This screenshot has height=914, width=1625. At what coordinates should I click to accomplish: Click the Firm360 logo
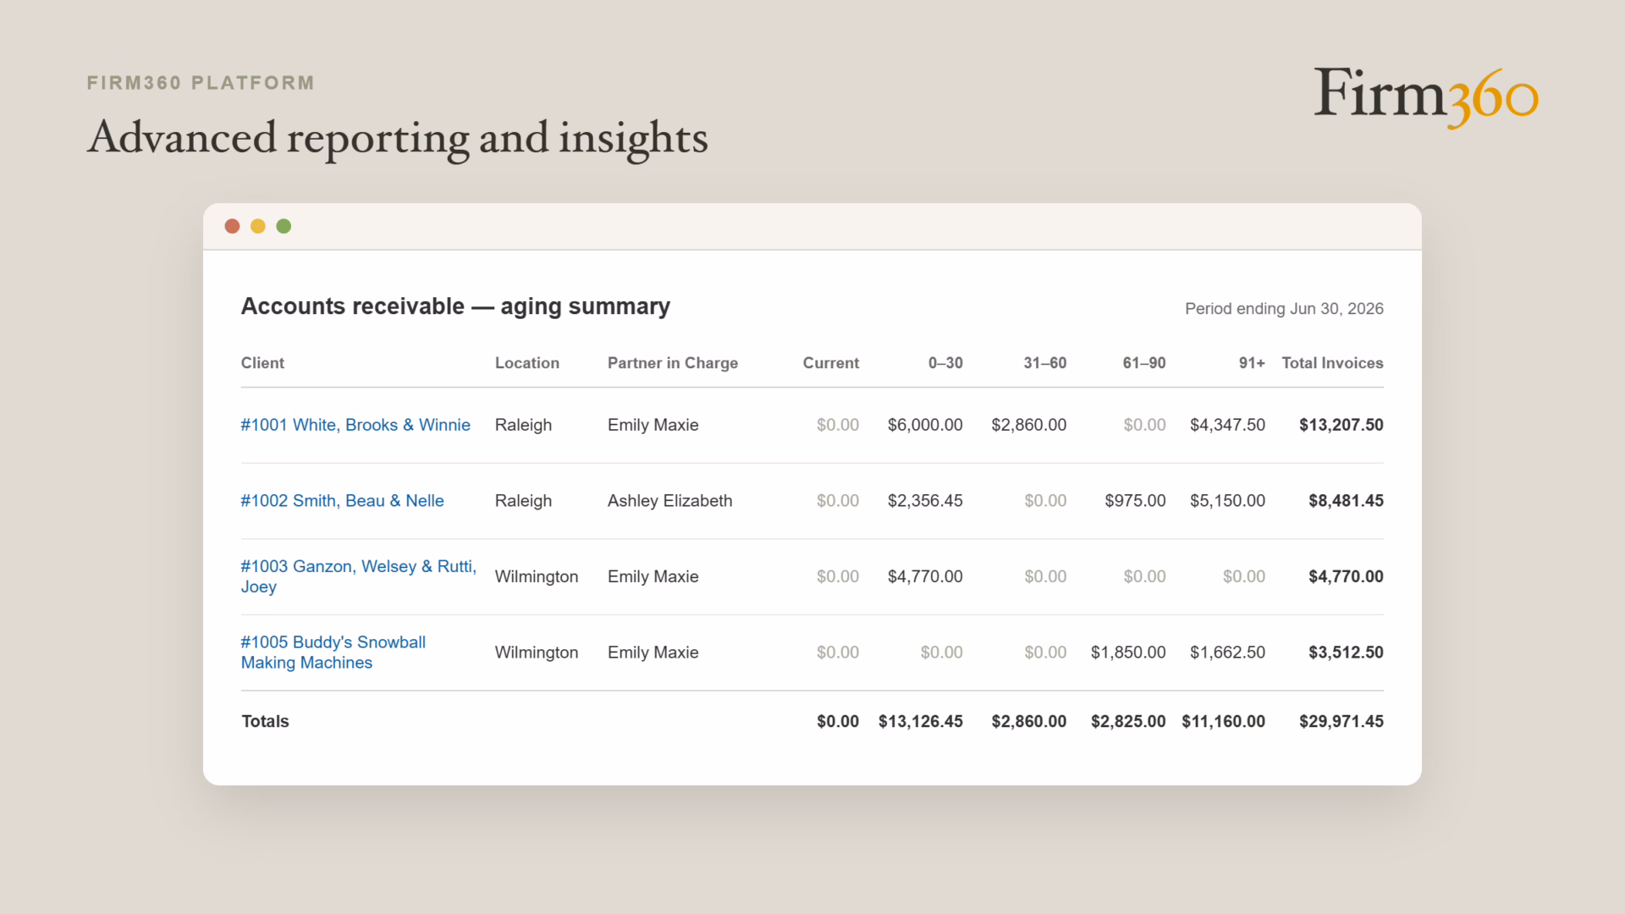pyautogui.click(x=1425, y=96)
